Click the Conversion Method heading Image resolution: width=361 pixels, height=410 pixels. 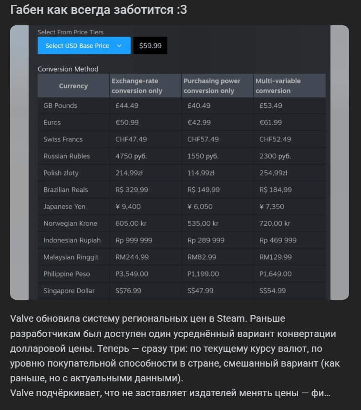[x=68, y=69]
